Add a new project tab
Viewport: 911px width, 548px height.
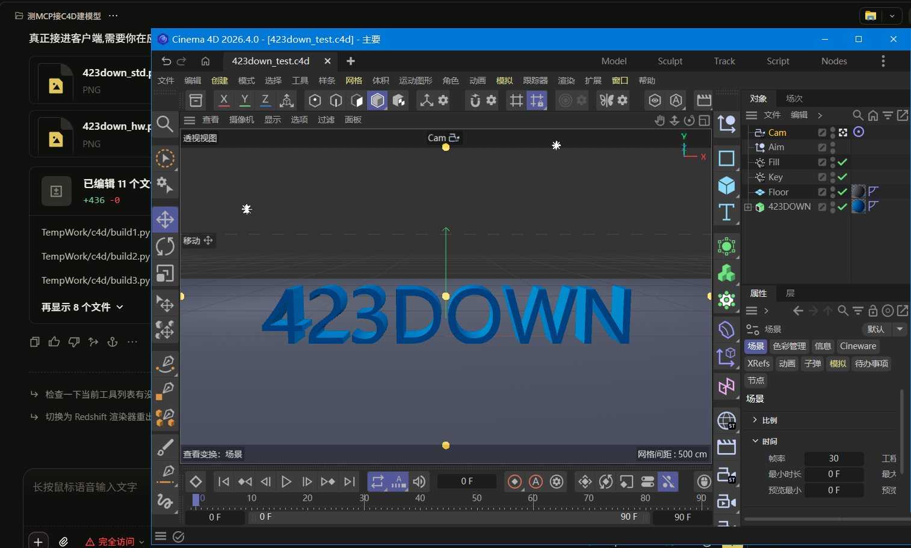point(351,61)
